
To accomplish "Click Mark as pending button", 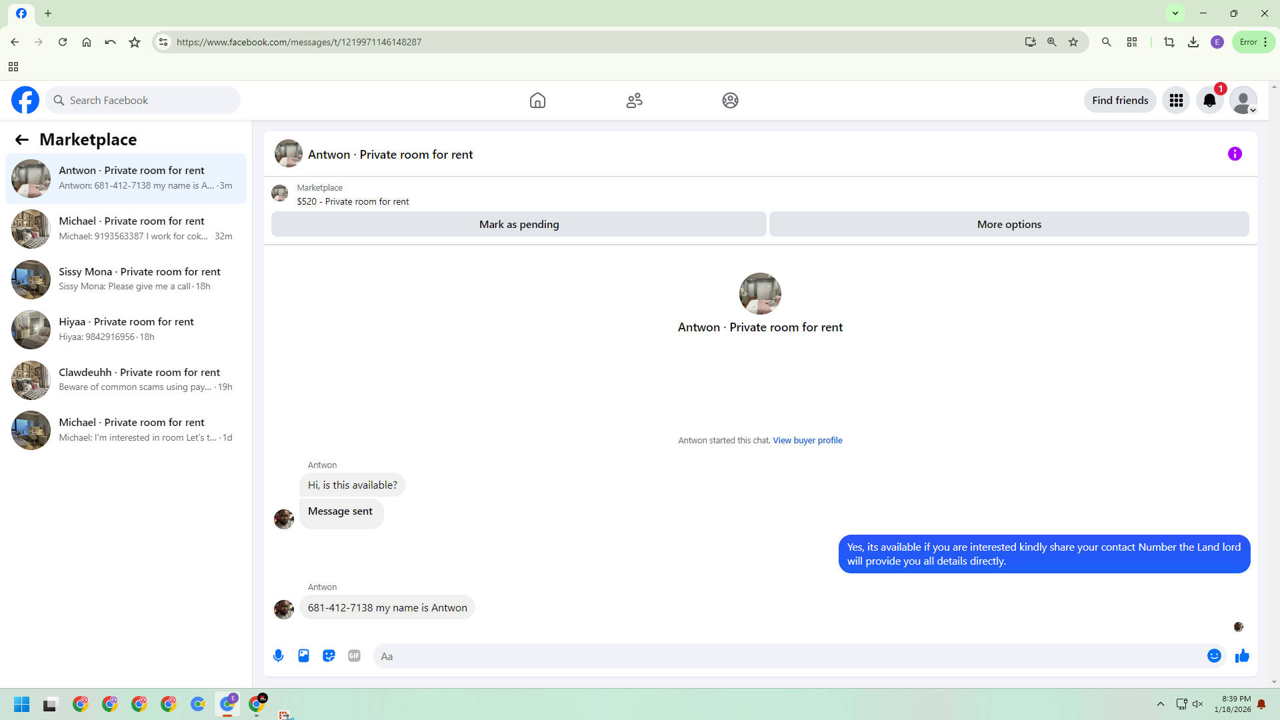I will [519, 225].
